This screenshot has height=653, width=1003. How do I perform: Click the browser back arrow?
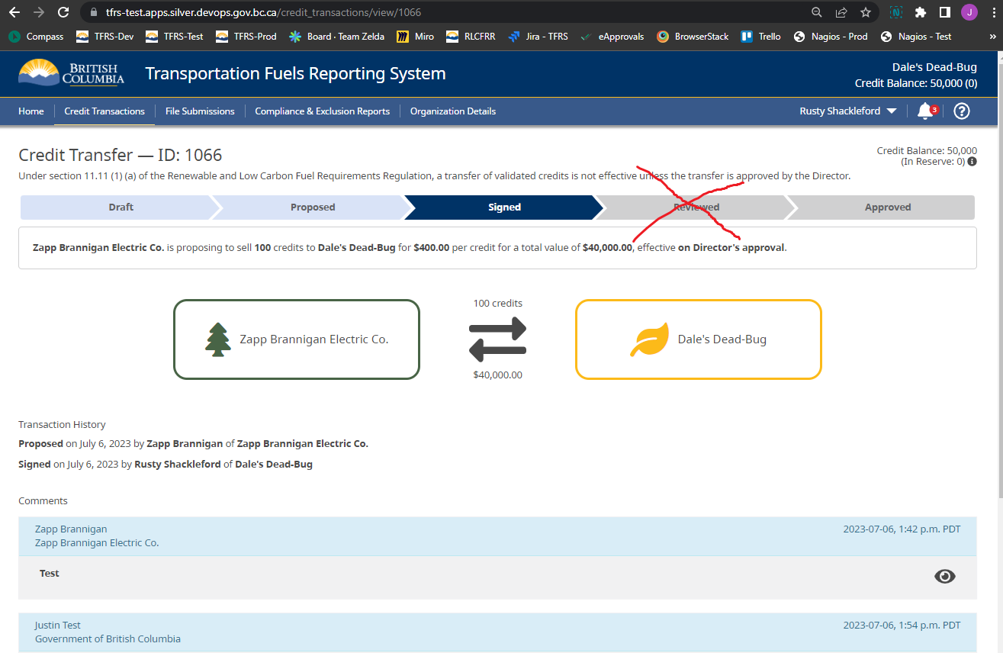pyautogui.click(x=14, y=12)
